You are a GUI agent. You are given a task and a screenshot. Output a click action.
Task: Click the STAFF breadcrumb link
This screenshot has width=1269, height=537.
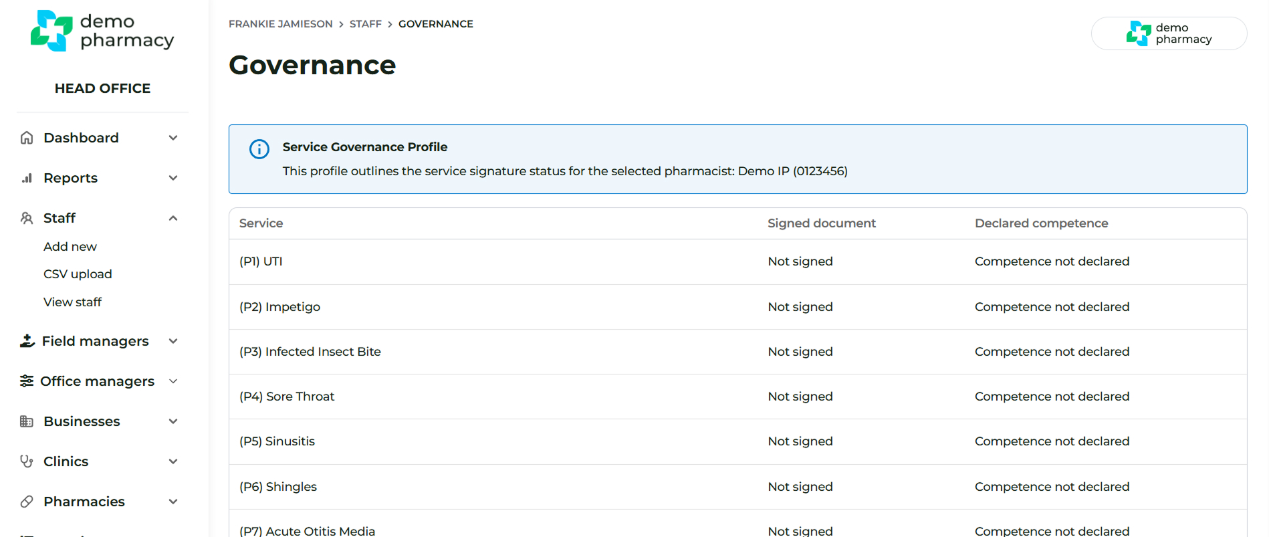pyautogui.click(x=365, y=24)
